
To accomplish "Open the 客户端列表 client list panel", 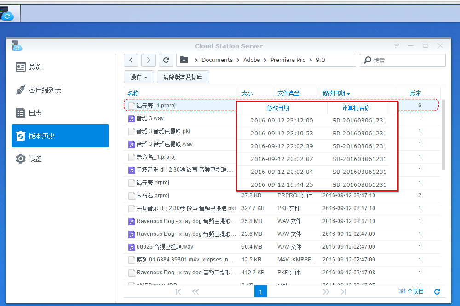I will (37, 90).
